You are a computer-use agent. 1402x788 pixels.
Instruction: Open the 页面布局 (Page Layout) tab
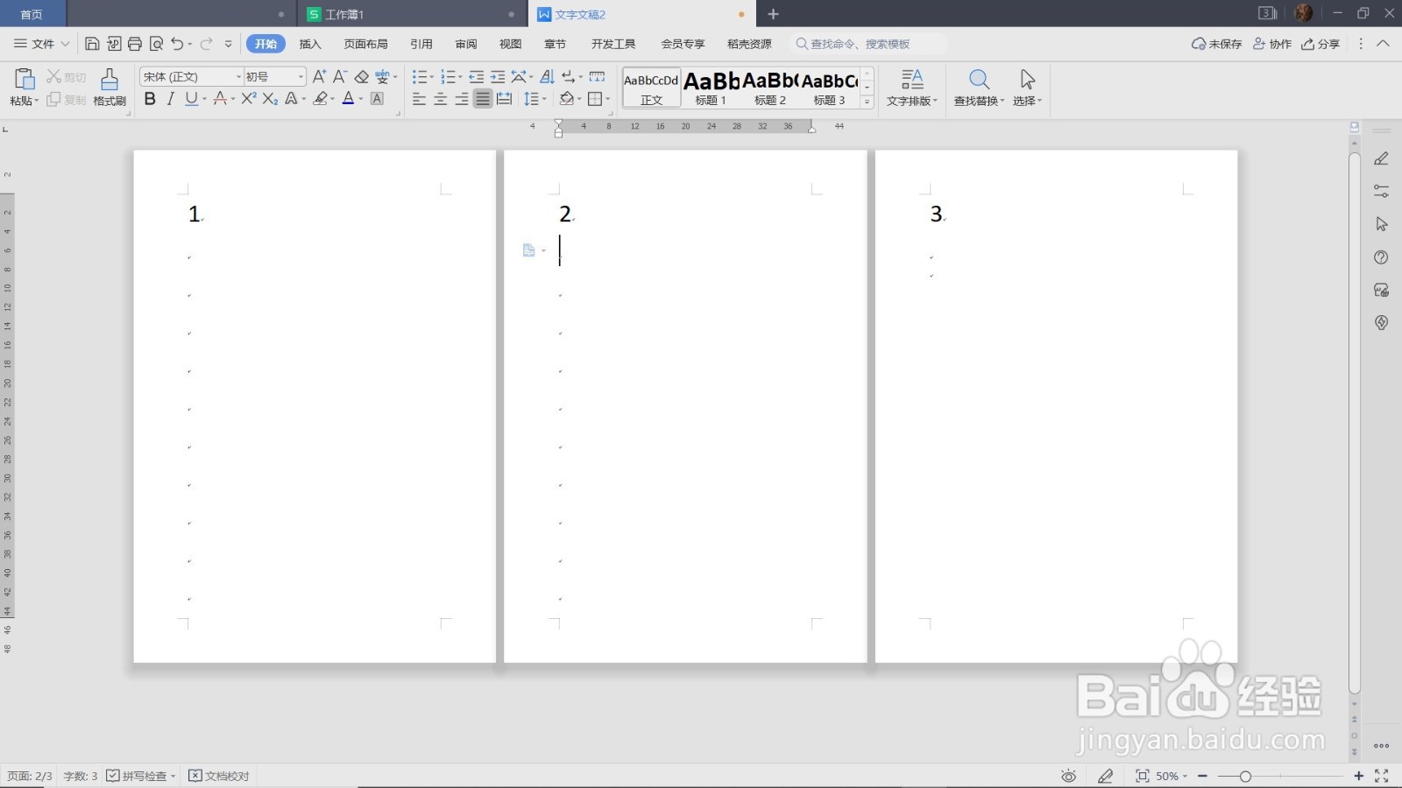tap(365, 44)
